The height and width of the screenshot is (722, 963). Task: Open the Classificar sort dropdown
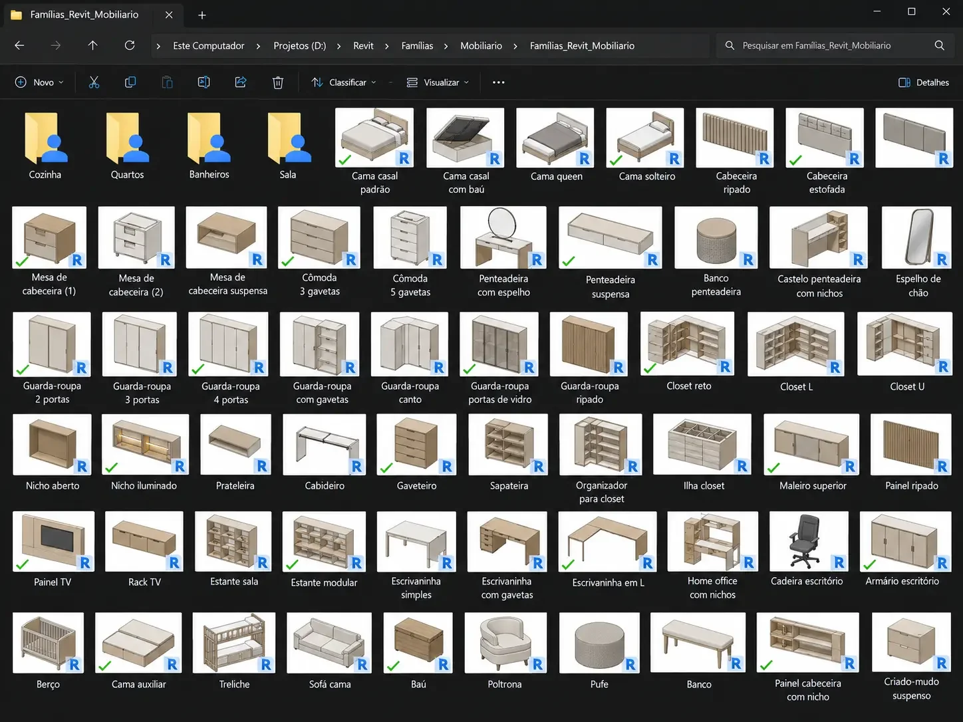coord(344,82)
